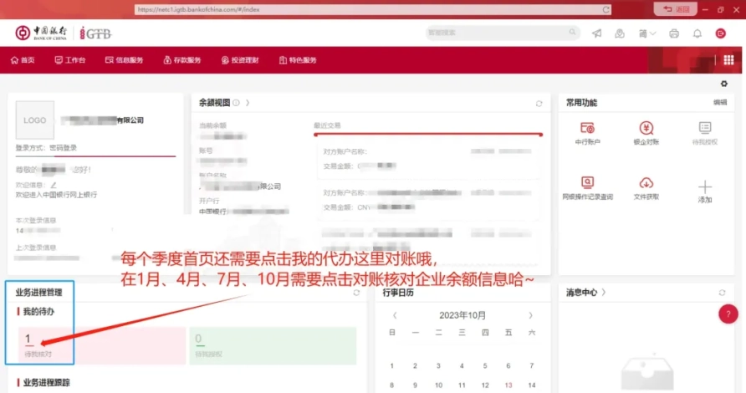Select date 14 in the calendar
The width and height of the screenshot is (746, 393).
tap(531, 385)
